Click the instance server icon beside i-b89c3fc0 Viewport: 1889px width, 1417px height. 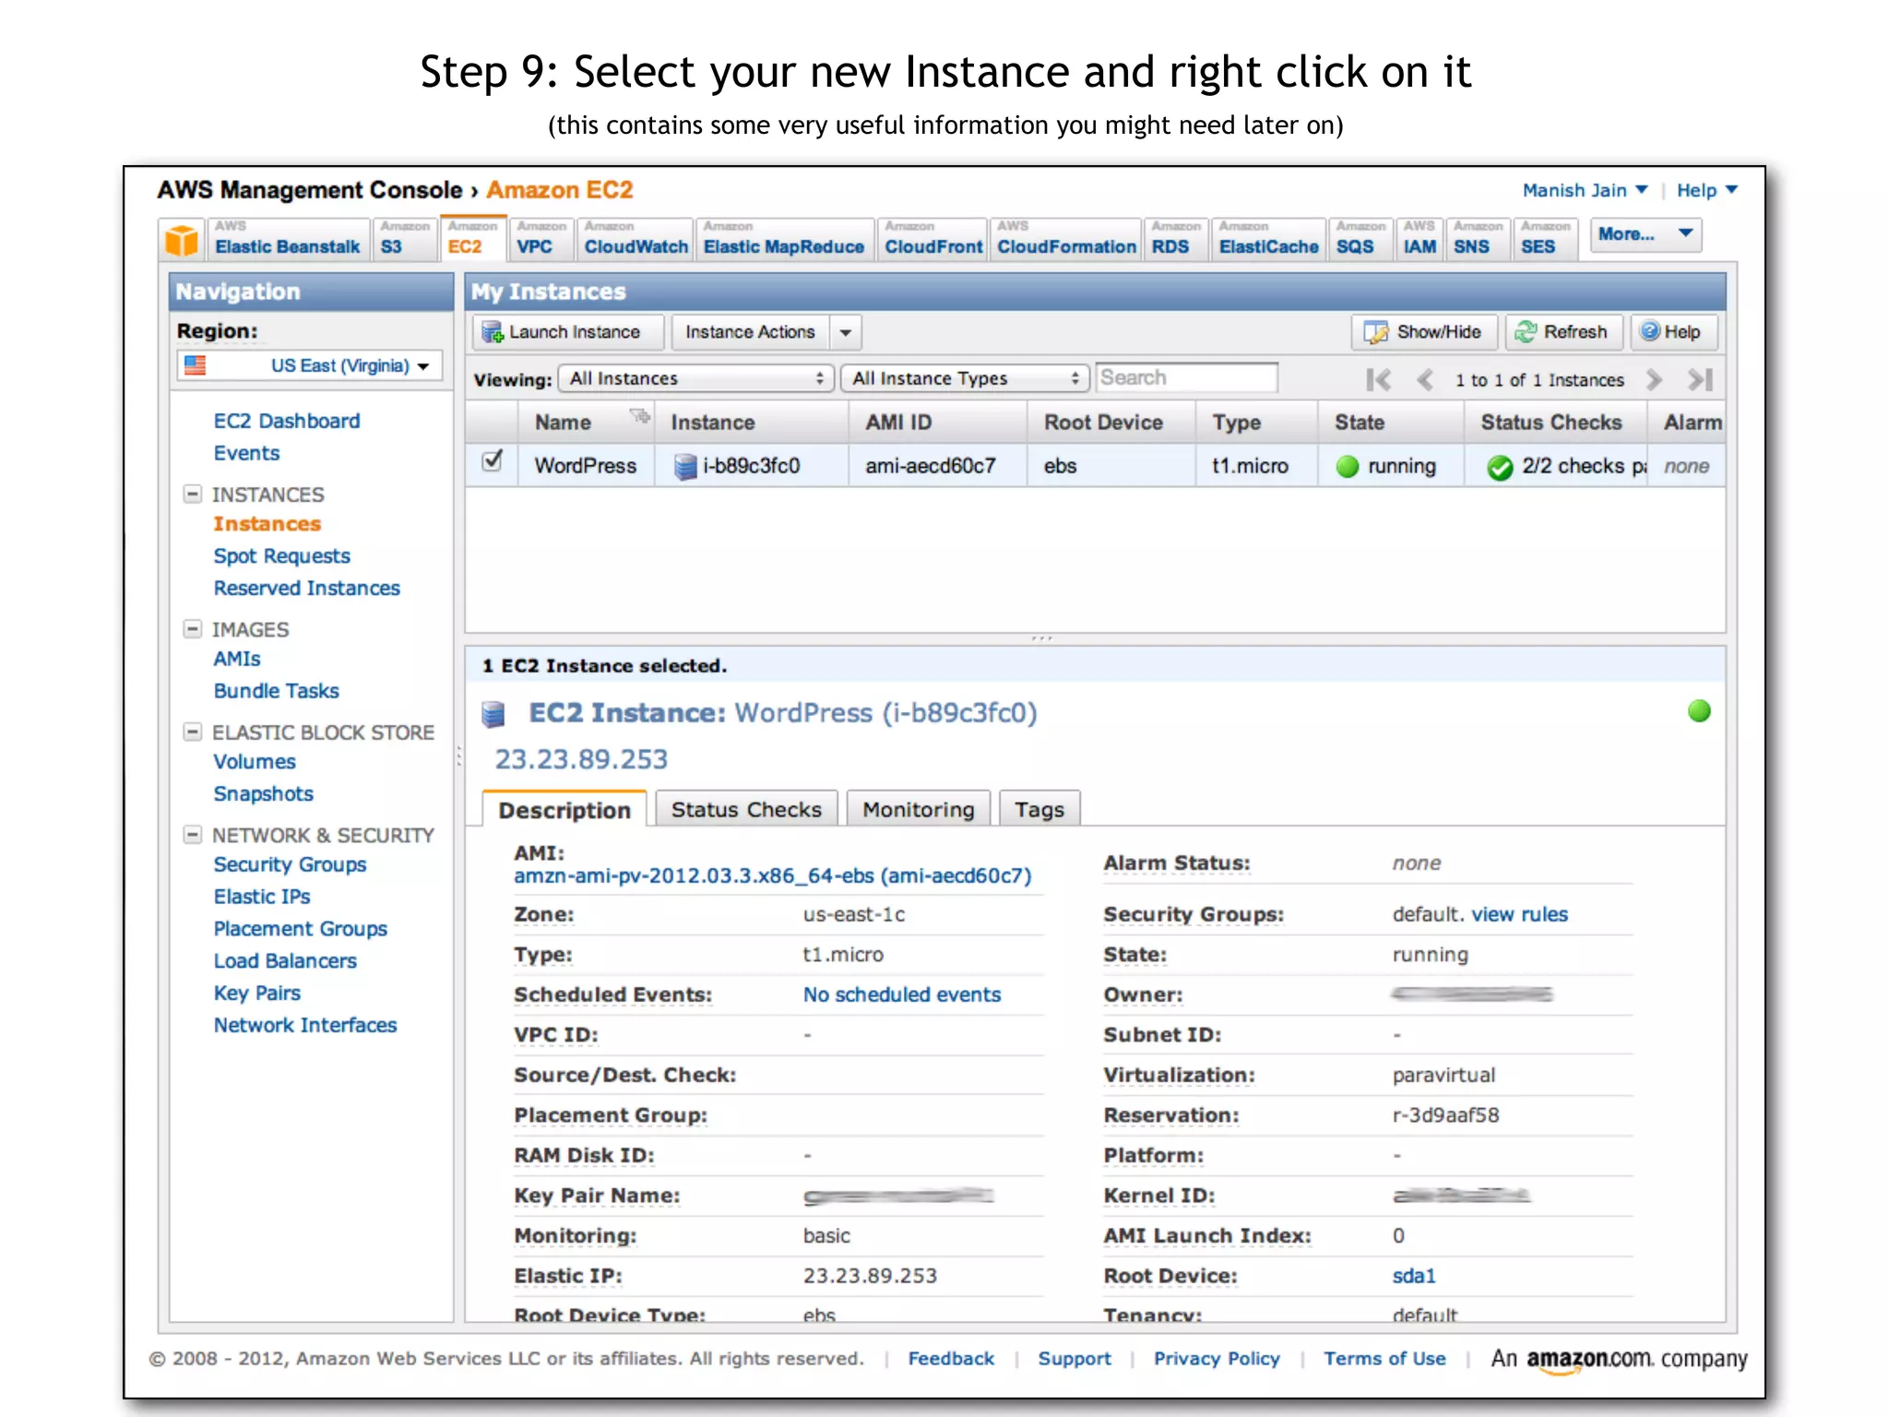[x=685, y=467]
